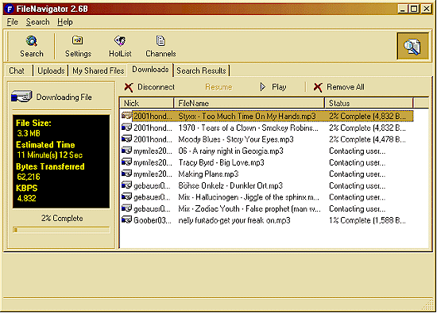The width and height of the screenshot is (437, 313).
Task: Open the HotList toolbar icon
Action: [x=120, y=41]
